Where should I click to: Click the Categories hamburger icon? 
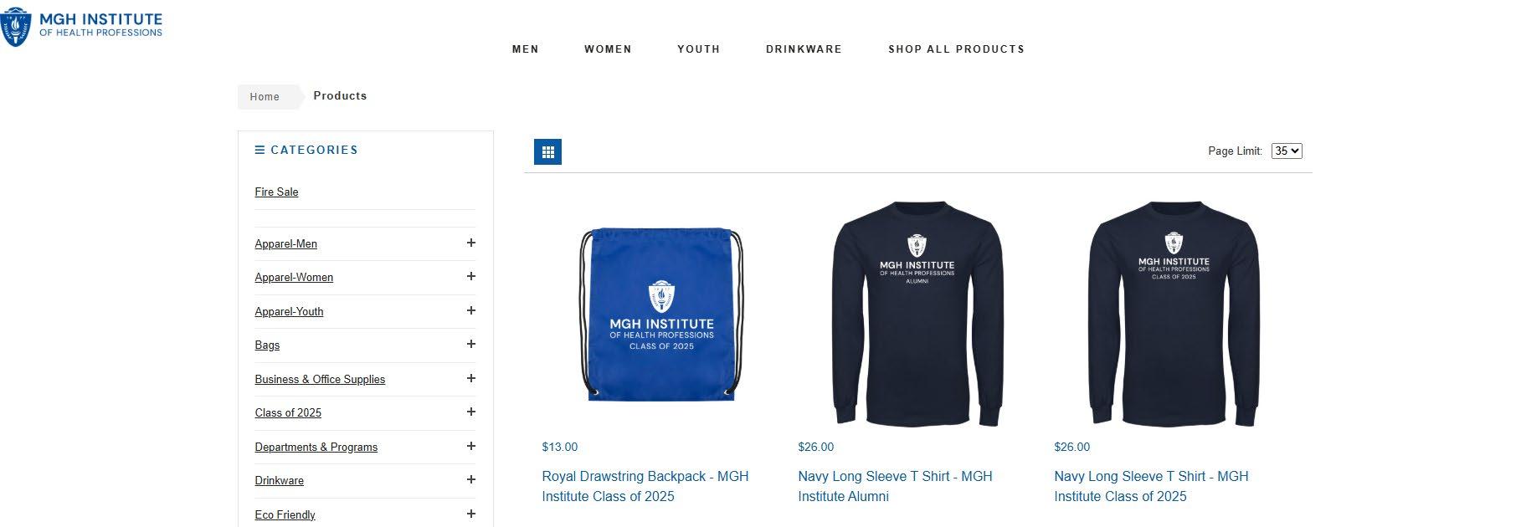259,150
